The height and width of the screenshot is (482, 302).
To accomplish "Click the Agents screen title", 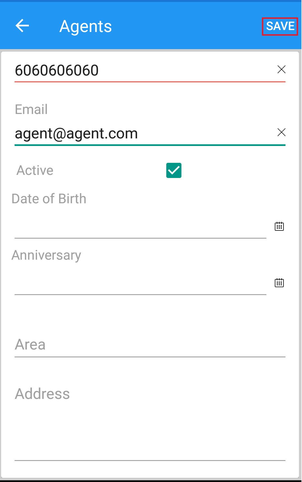I will click(86, 27).
